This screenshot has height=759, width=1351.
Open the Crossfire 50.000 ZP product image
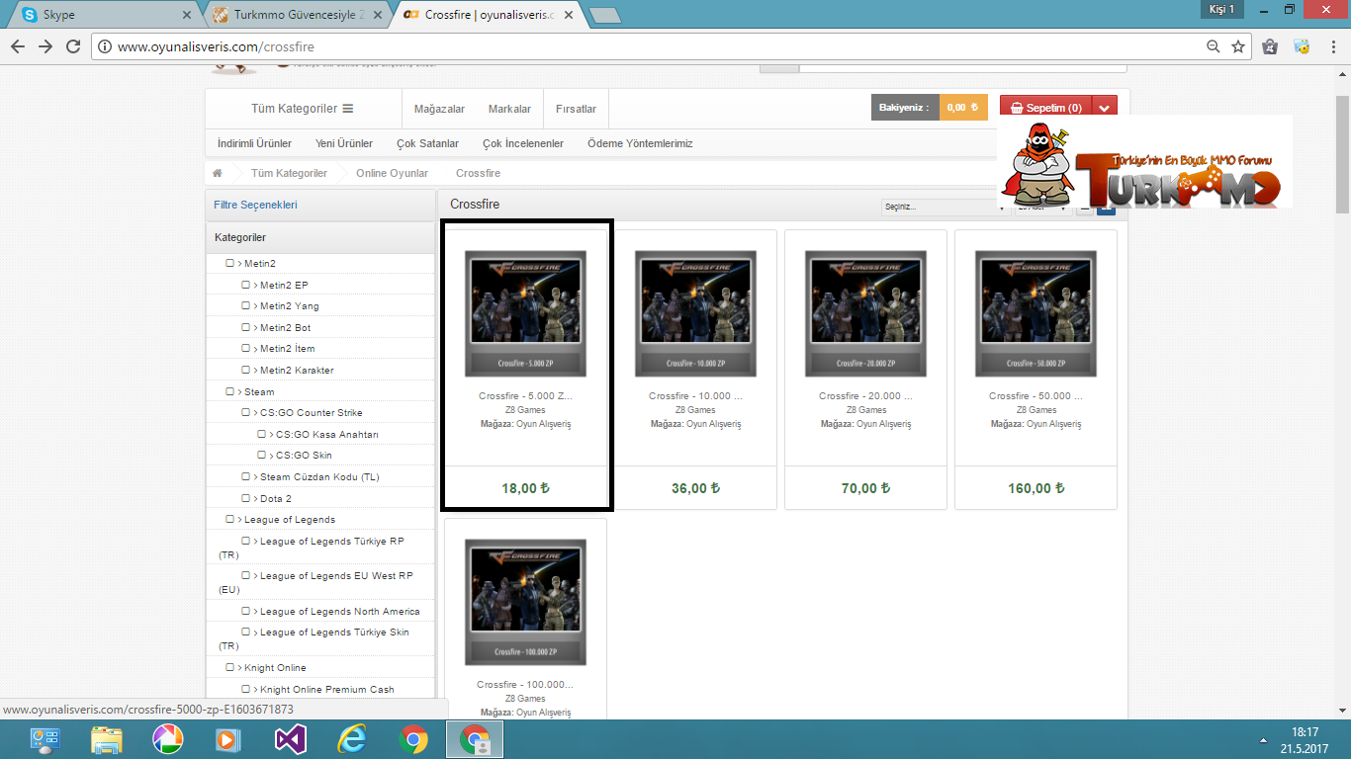(x=1036, y=313)
